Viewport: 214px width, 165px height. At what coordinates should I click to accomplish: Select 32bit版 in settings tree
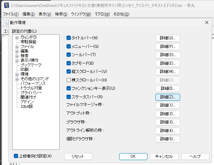point(27,107)
